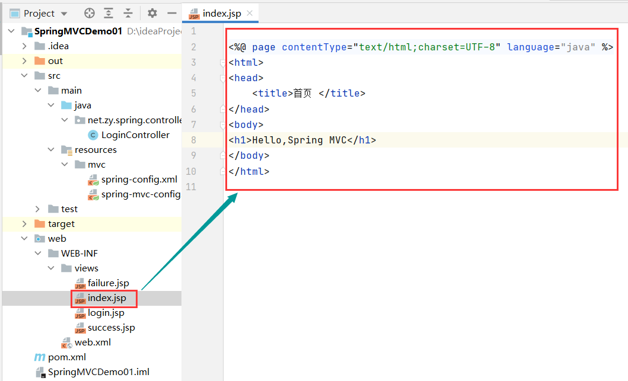Collapse the mvc folder
628x381 pixels.
[x=65, y=165]
